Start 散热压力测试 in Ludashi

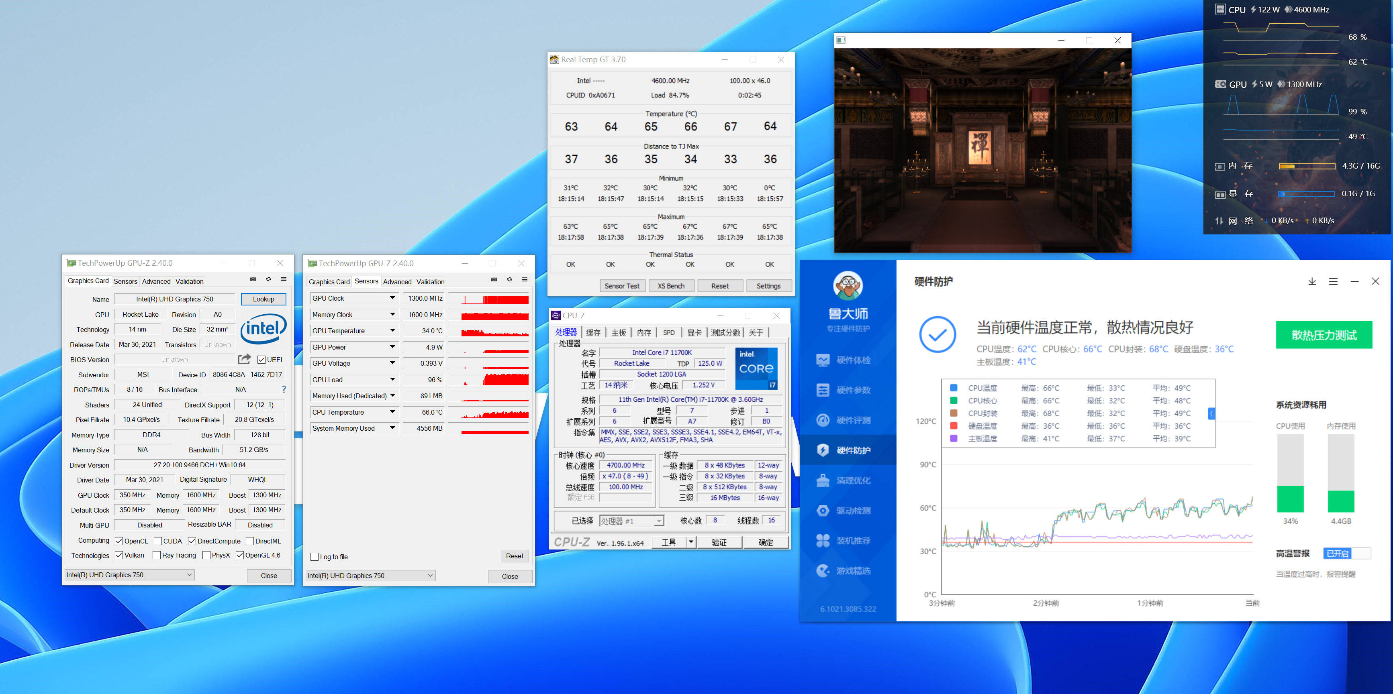[1324, 335]
